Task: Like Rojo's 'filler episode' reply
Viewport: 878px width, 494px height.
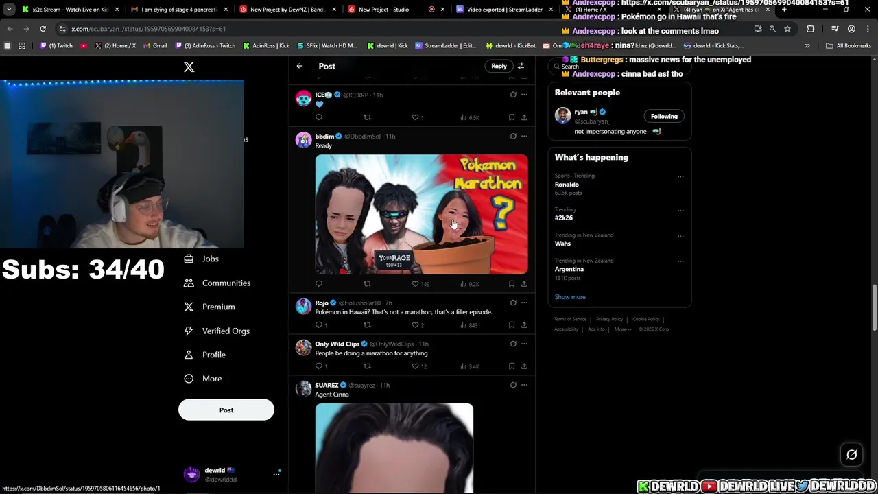Action: 415,325
